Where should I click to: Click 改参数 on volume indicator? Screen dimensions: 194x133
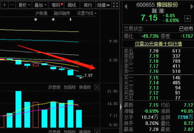[54, 87]
